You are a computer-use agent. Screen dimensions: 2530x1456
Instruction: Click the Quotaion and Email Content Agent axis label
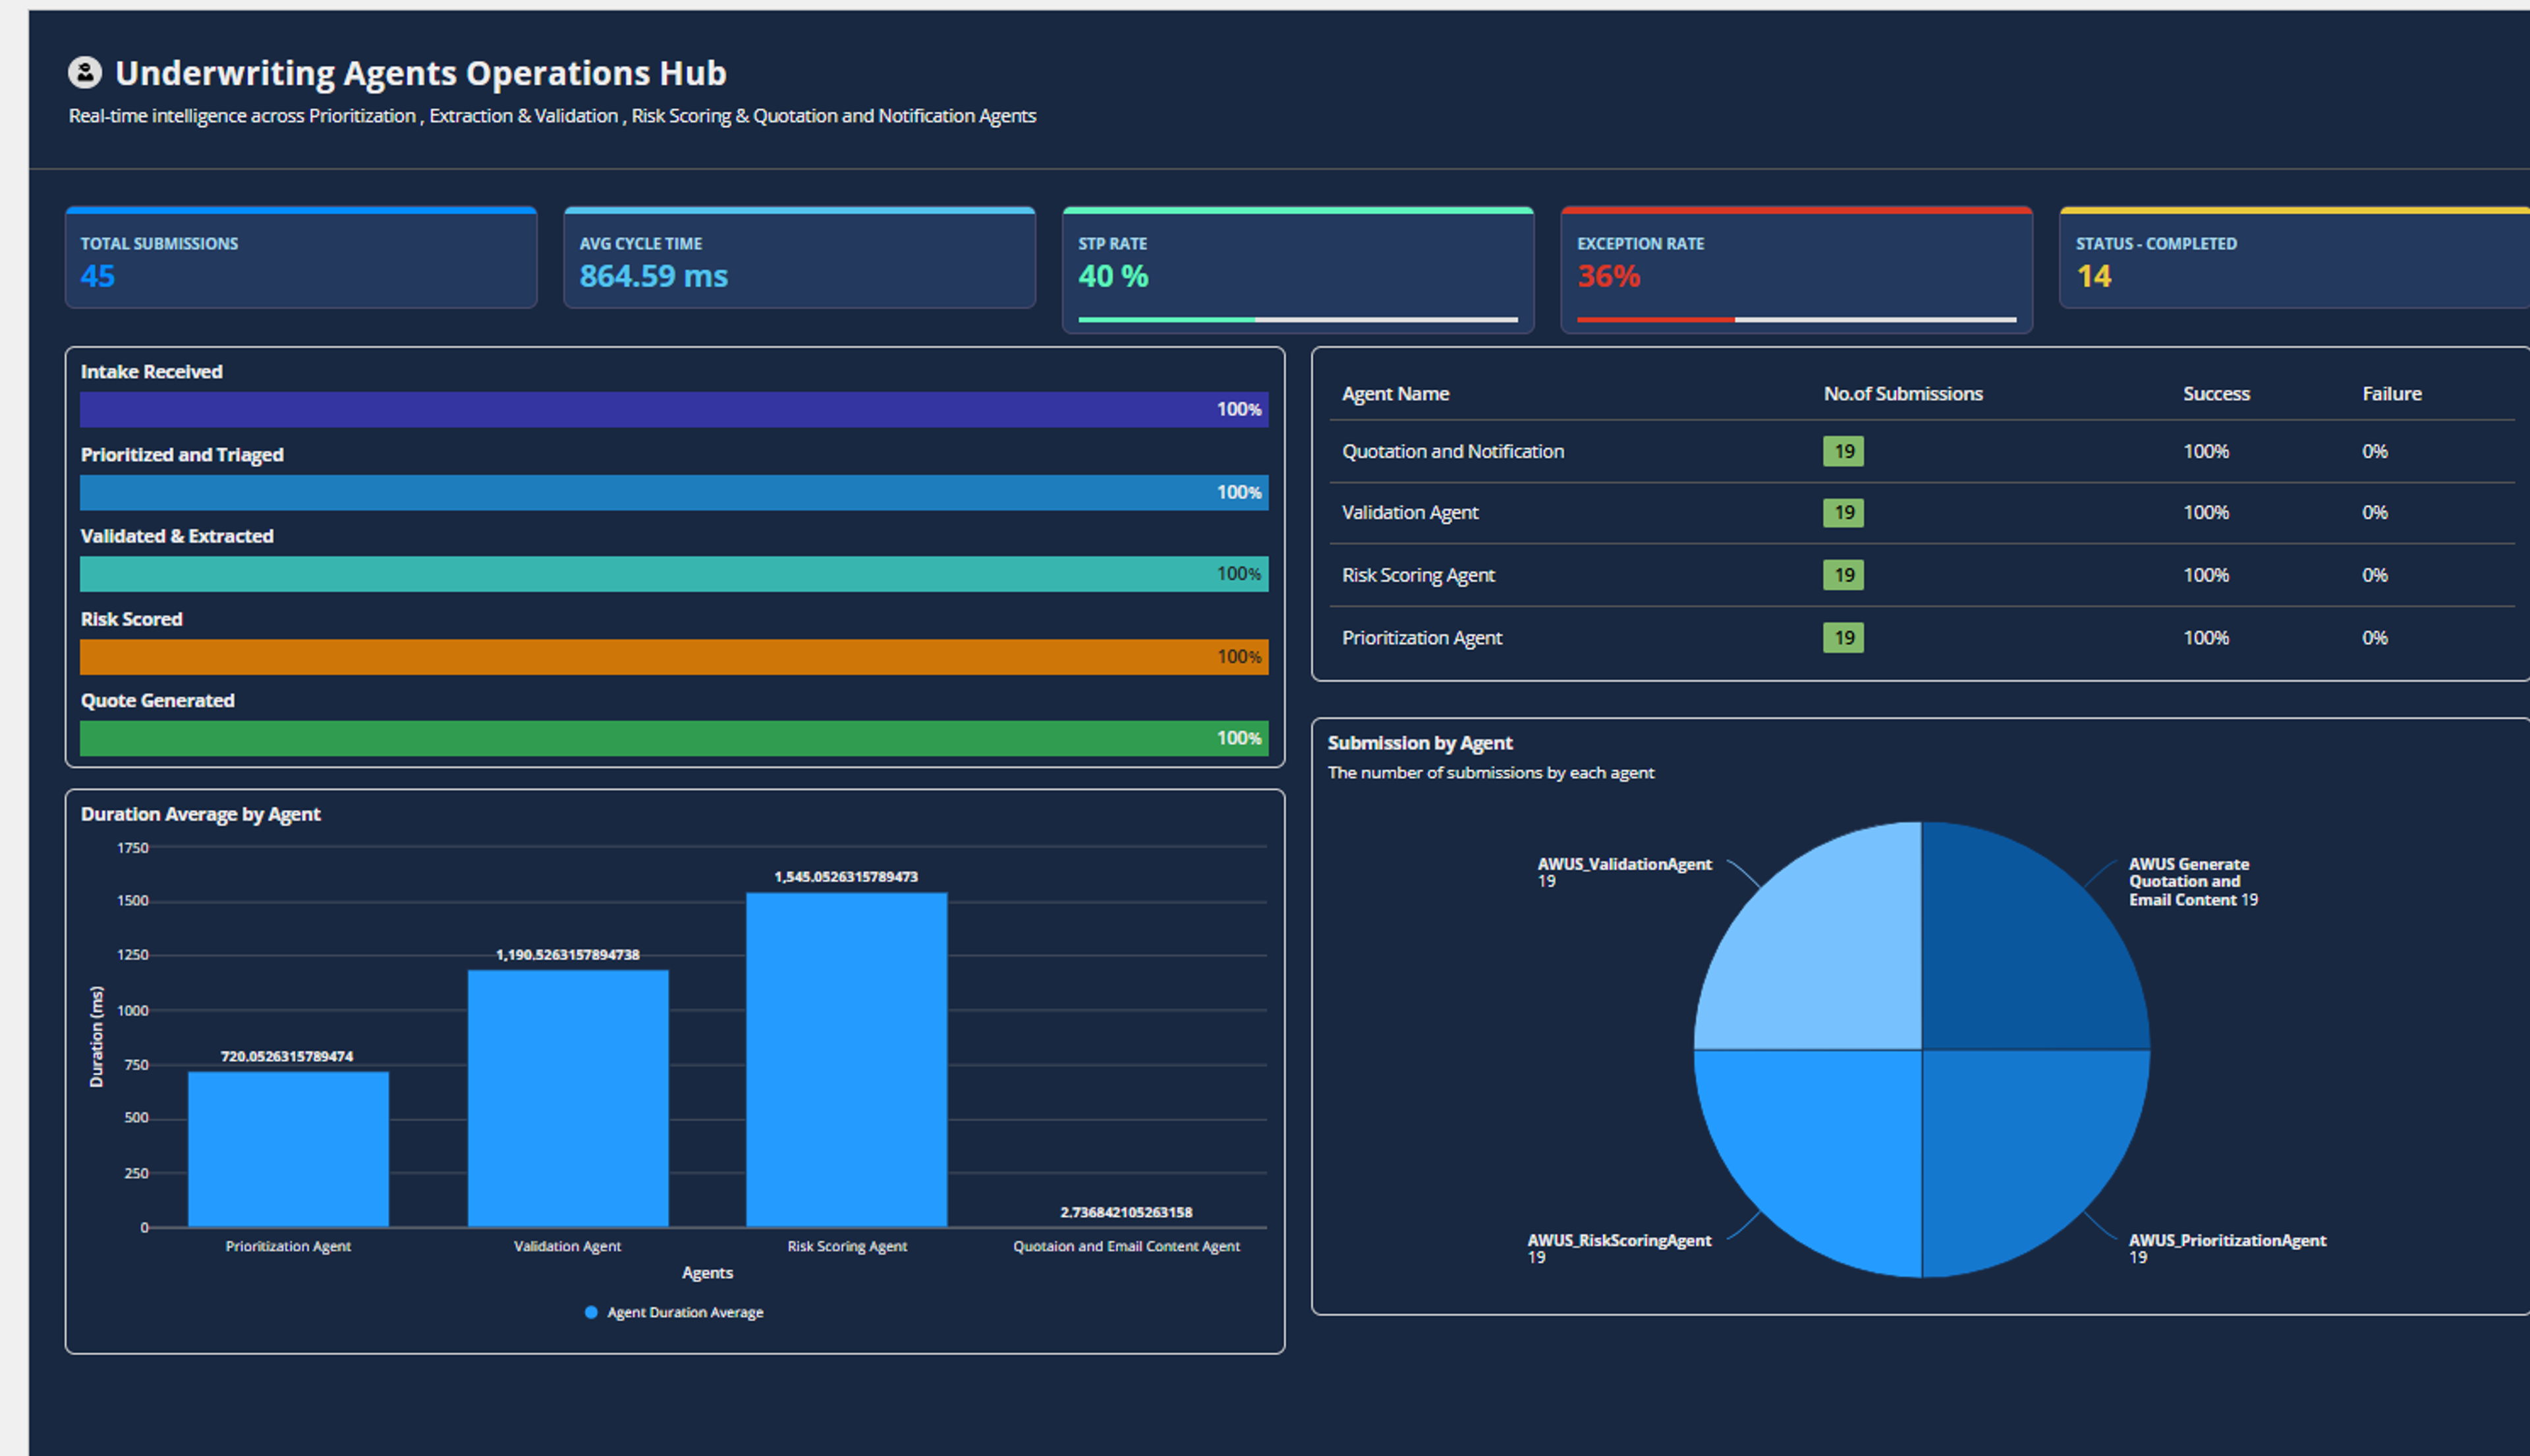(1127, 1246)
